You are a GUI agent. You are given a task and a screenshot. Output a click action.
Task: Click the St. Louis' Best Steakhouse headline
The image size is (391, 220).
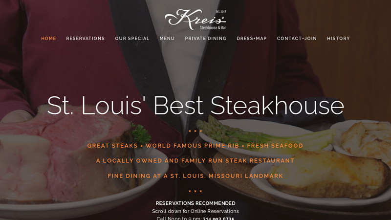(x=195, y=106)
